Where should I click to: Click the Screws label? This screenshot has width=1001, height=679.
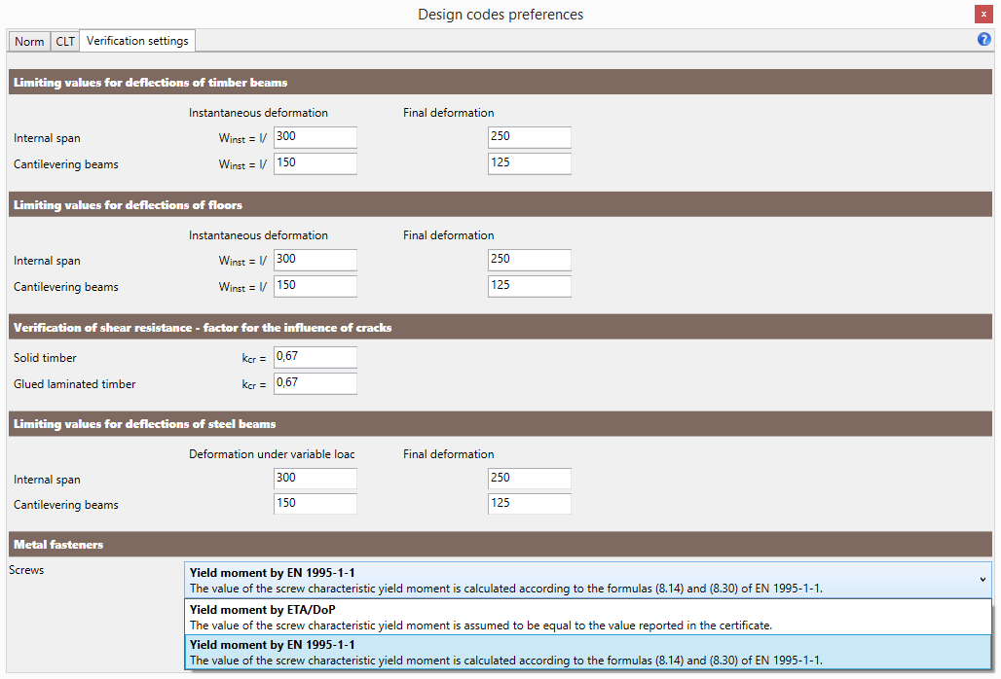tap(26, 570)
